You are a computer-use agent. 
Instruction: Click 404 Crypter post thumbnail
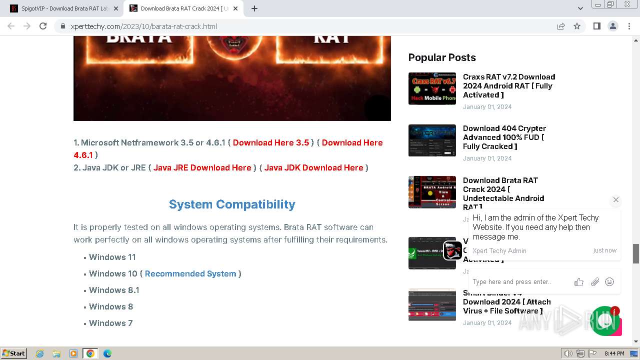[x=432, y=140]
